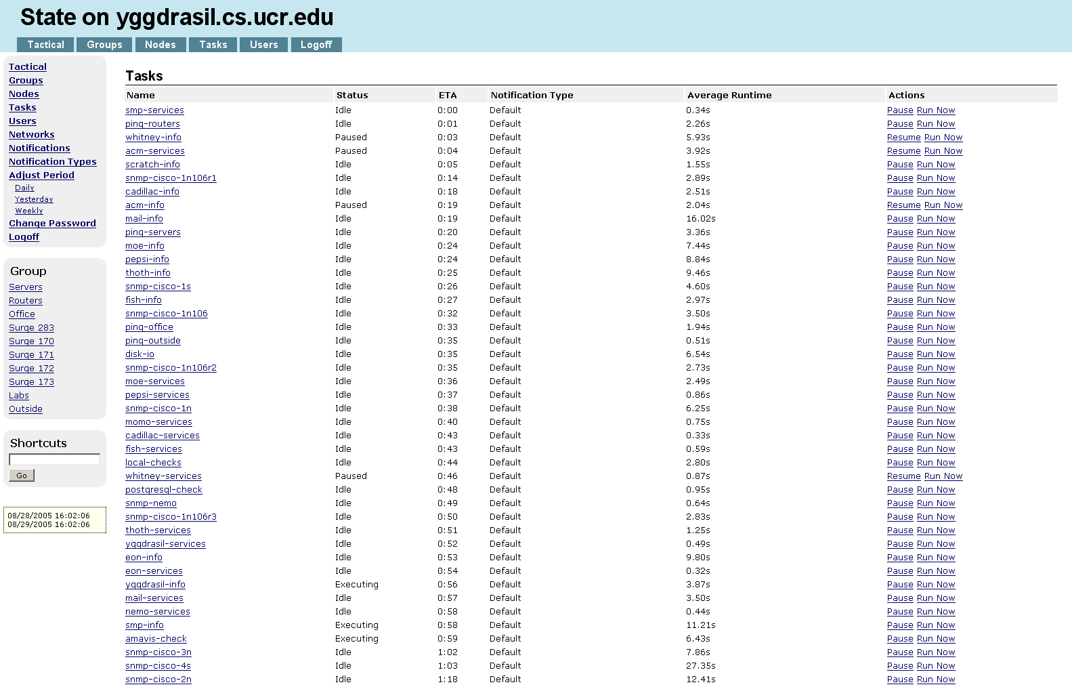Open the Routers group

26,301
